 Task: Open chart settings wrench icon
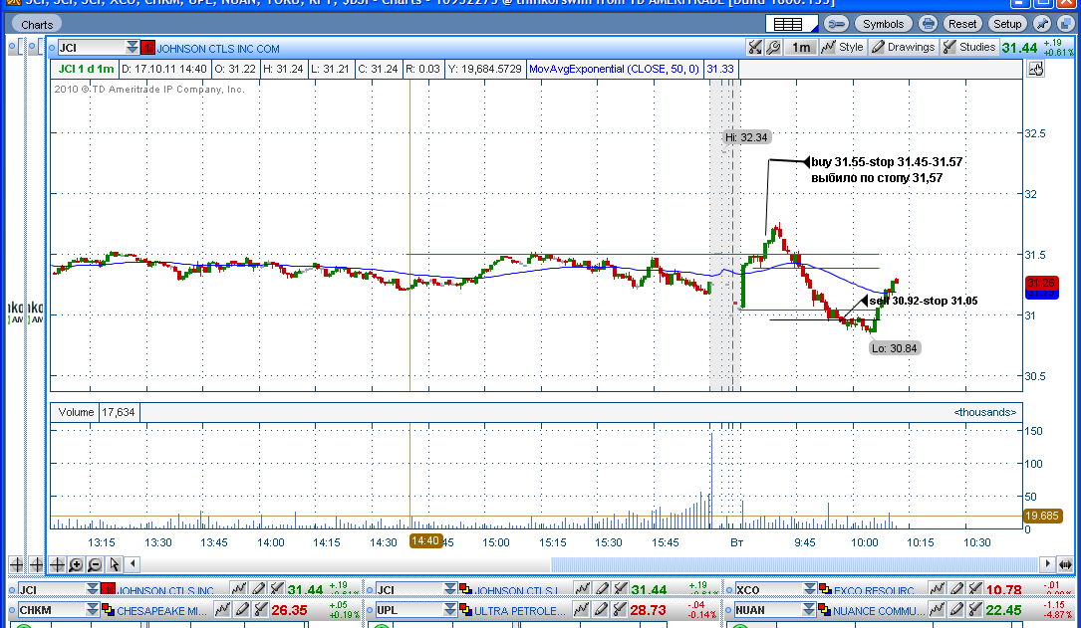(x=773, y=47)
